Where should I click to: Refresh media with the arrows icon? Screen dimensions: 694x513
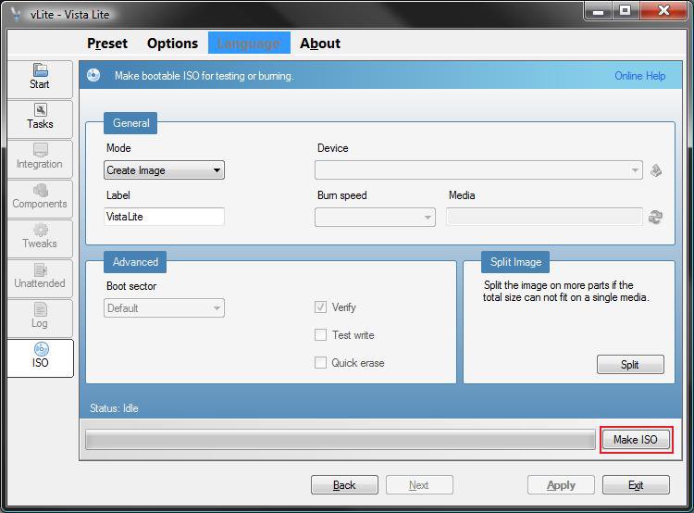coord(655,217)
